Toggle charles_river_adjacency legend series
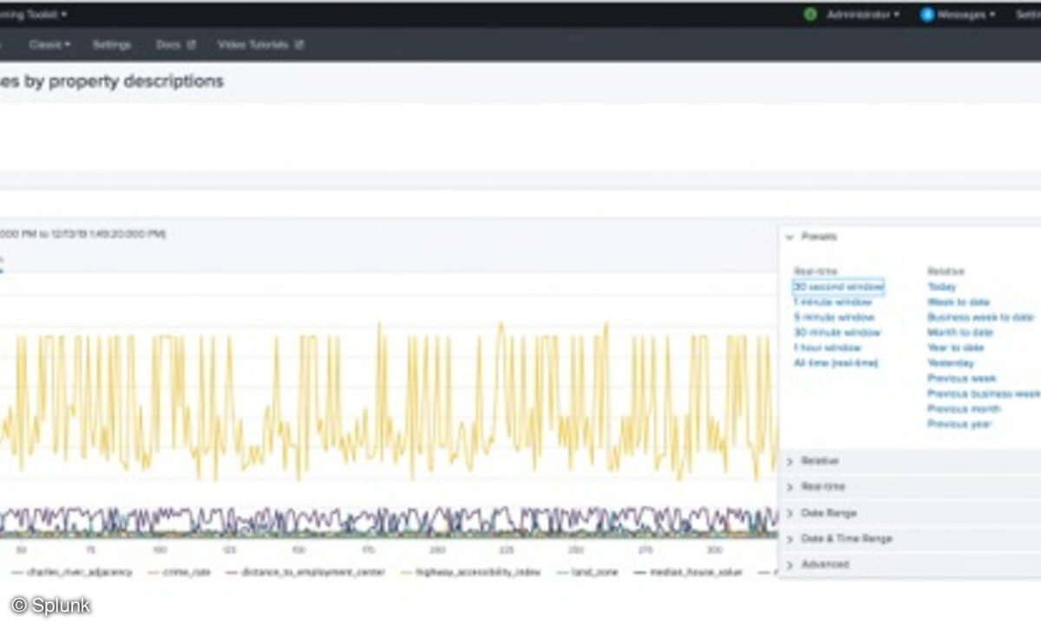The image size is (1041, 624). 72,572
